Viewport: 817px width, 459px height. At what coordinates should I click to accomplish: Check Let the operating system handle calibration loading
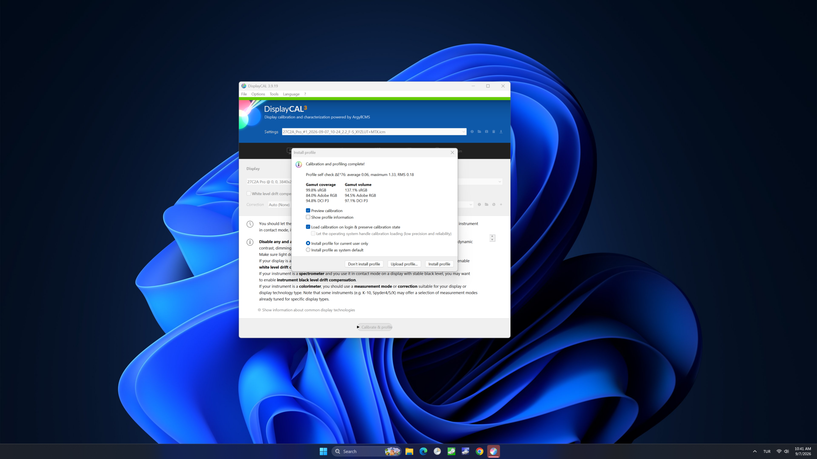click(313, 234)
